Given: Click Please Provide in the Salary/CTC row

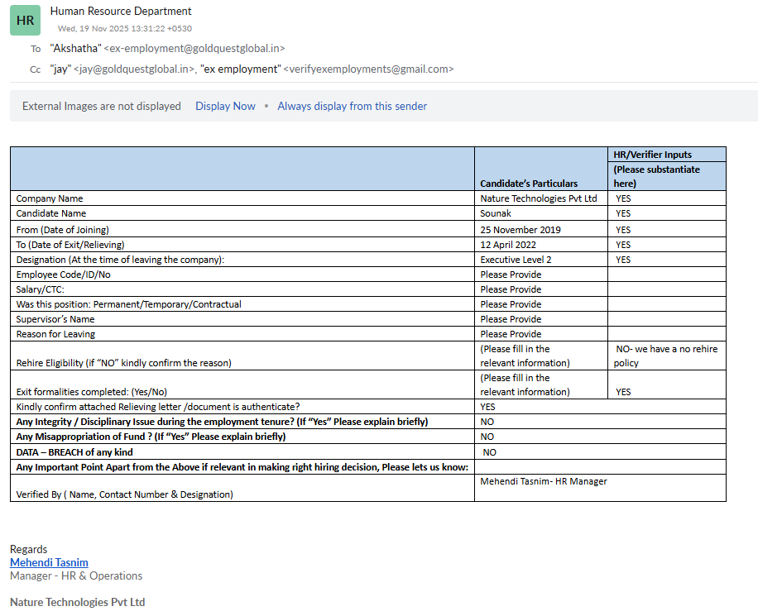Looking at the screenshot, I should [x=511, y=289].
